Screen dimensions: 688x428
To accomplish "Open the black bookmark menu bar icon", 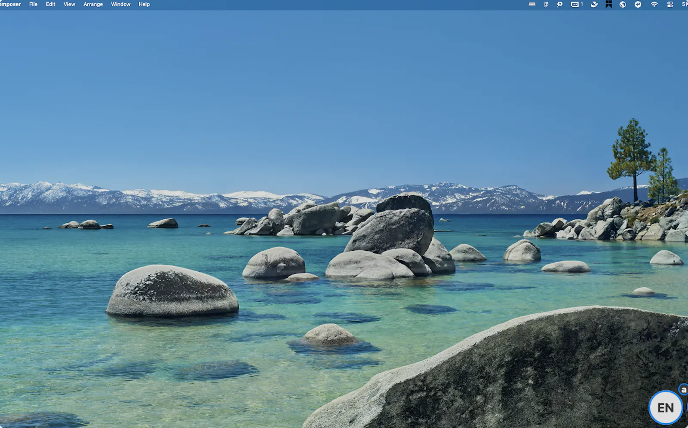I will coord(608,4).
